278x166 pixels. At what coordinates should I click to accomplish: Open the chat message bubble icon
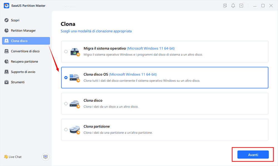pyautogui.click(x=45, y=157)
